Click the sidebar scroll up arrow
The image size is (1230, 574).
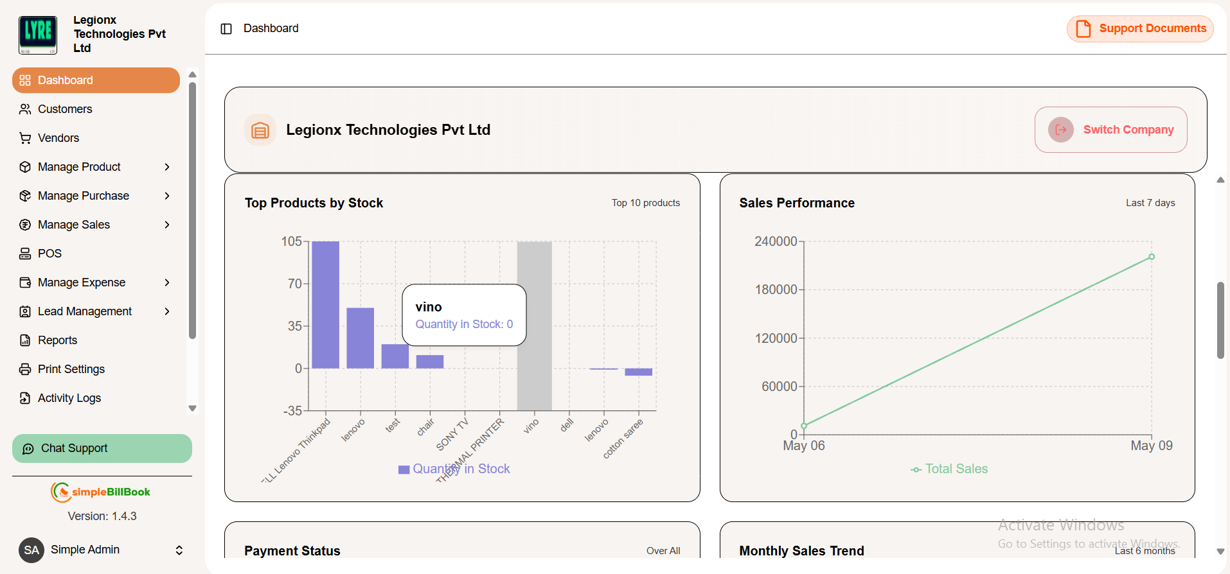192,75
